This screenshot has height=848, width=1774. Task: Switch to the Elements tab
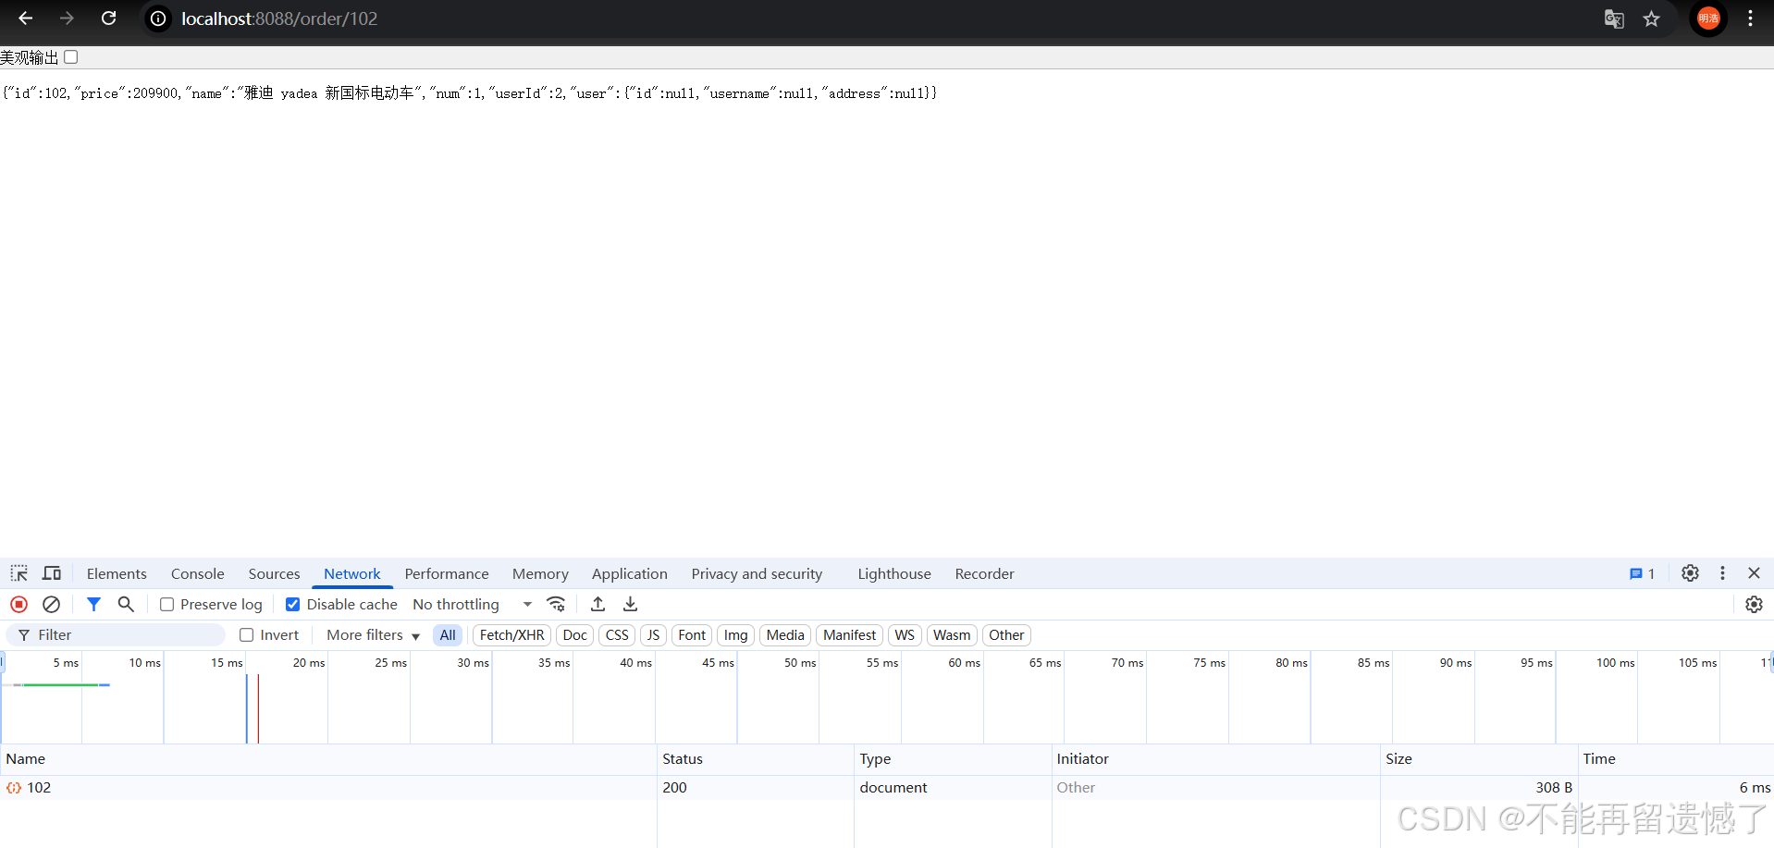(117, 573)
